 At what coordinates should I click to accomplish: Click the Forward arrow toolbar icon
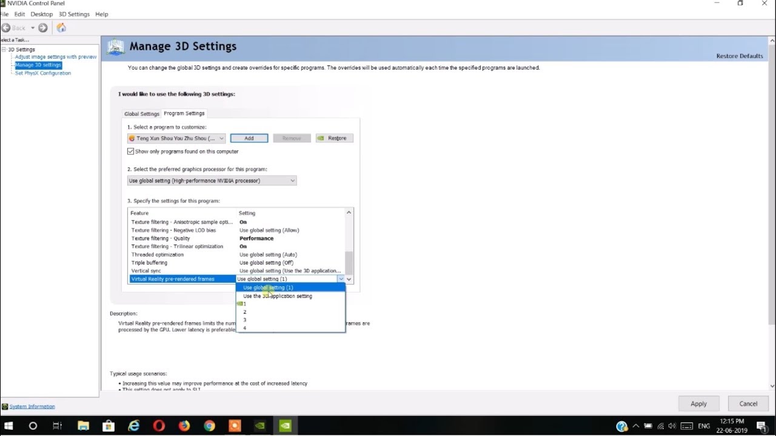[x=42, y=28]
